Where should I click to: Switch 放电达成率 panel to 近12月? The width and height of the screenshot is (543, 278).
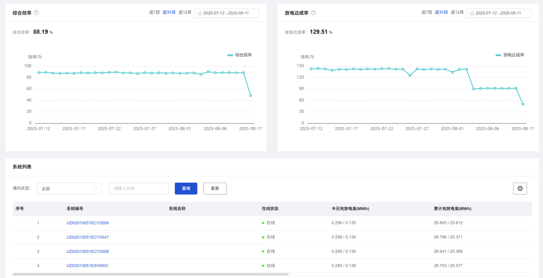(x=457, y=13)
